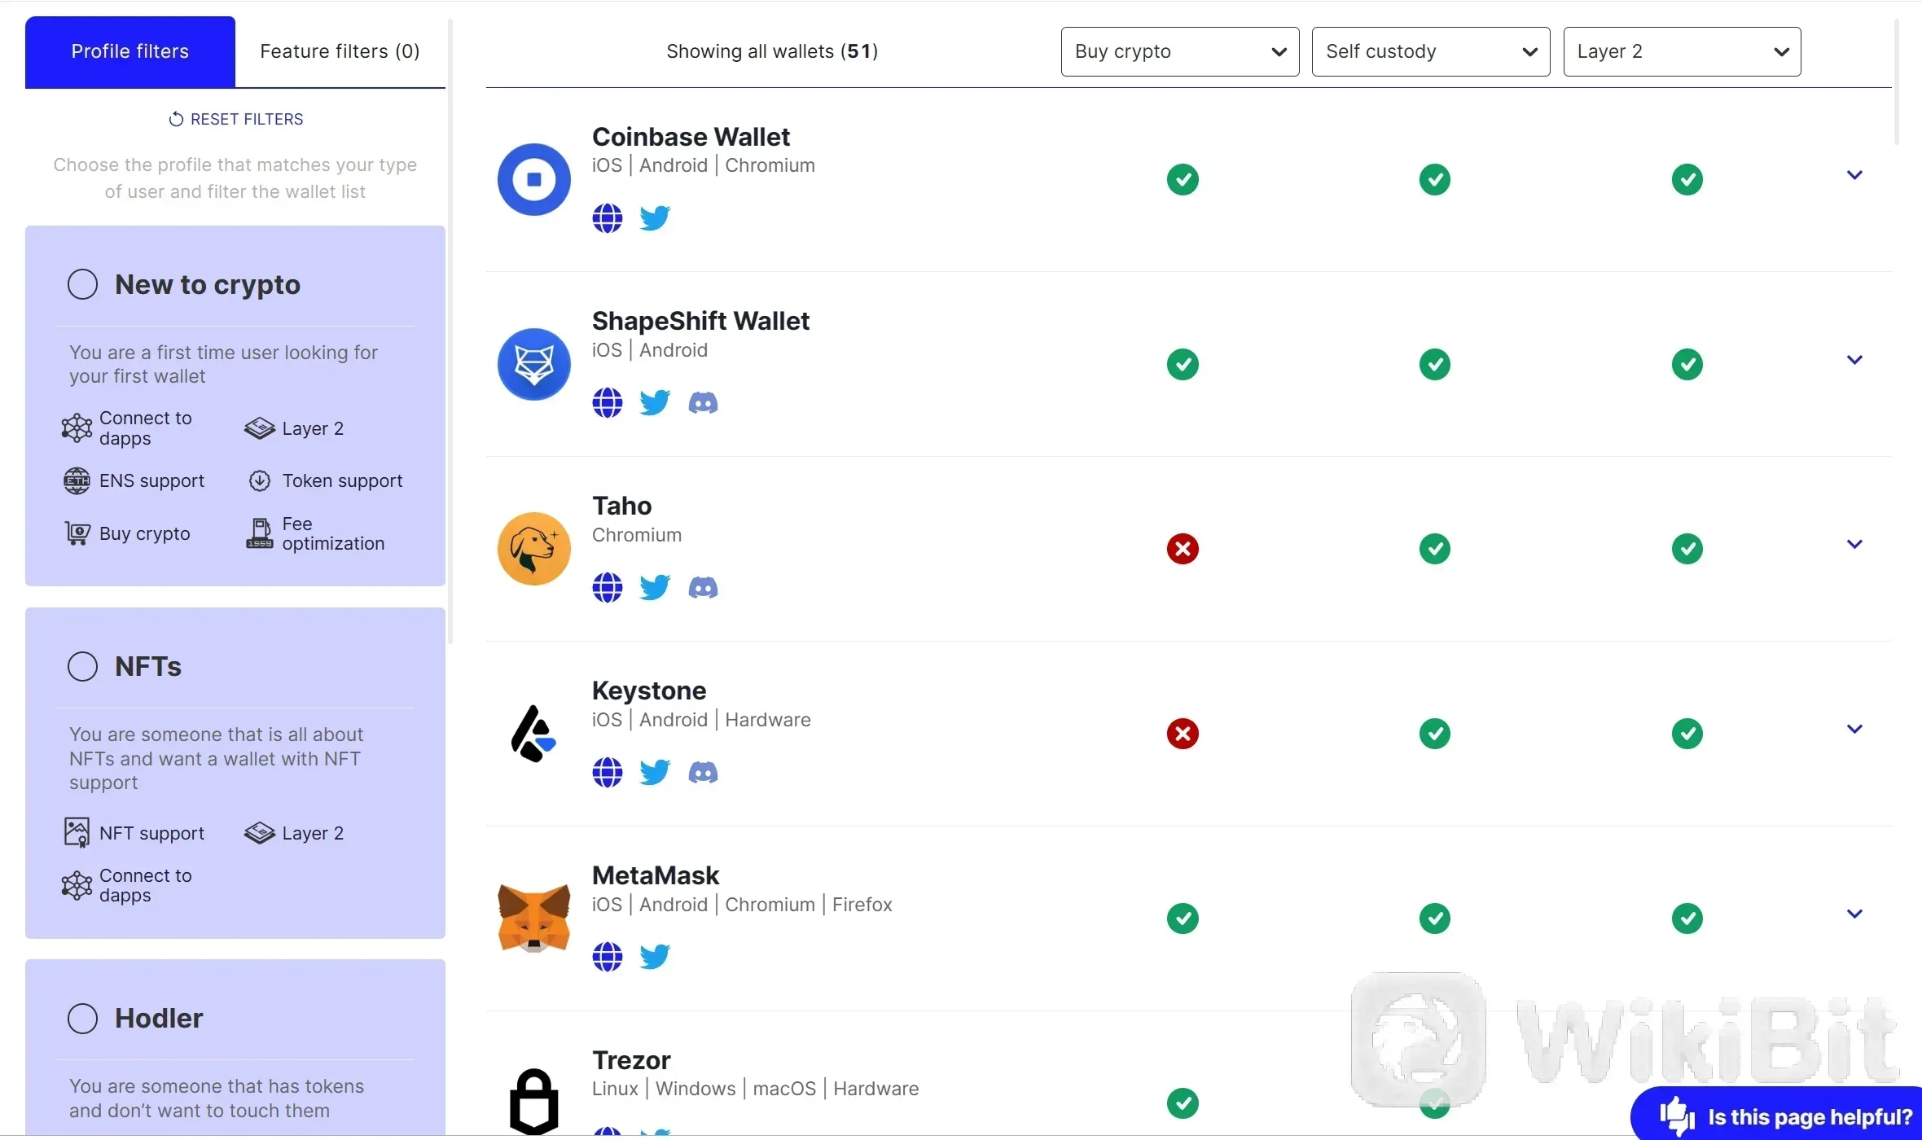Screen dimensions: 1922x1140
Task: Click thumbs-up icon in page helpful widget
Action: click(x=1678, y=1116)
